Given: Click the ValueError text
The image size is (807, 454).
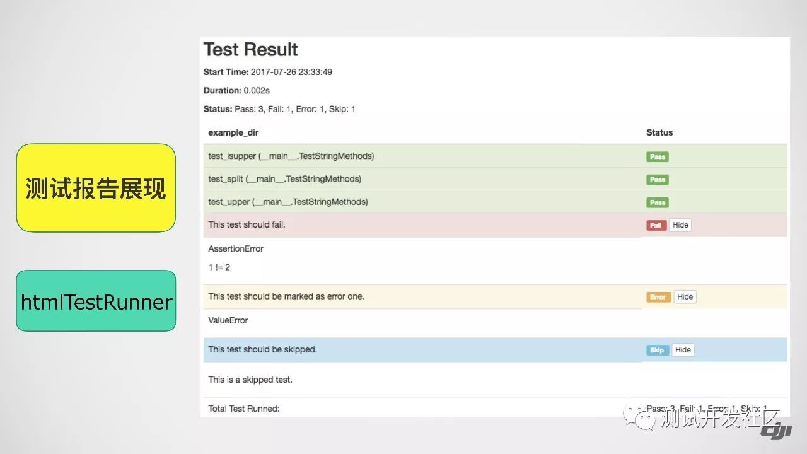Looking at the screenshot, I should [x=228, y=320].
